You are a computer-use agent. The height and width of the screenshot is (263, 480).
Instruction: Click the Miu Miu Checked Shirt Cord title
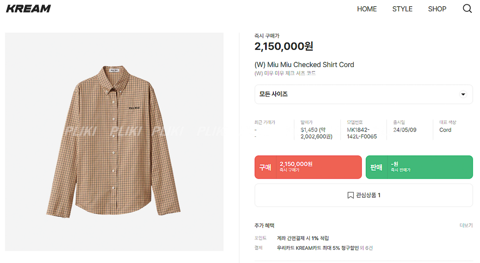click(304, 64)
